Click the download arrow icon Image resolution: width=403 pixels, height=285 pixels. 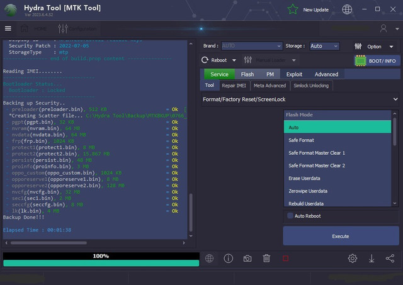click(x=372, y=259)
